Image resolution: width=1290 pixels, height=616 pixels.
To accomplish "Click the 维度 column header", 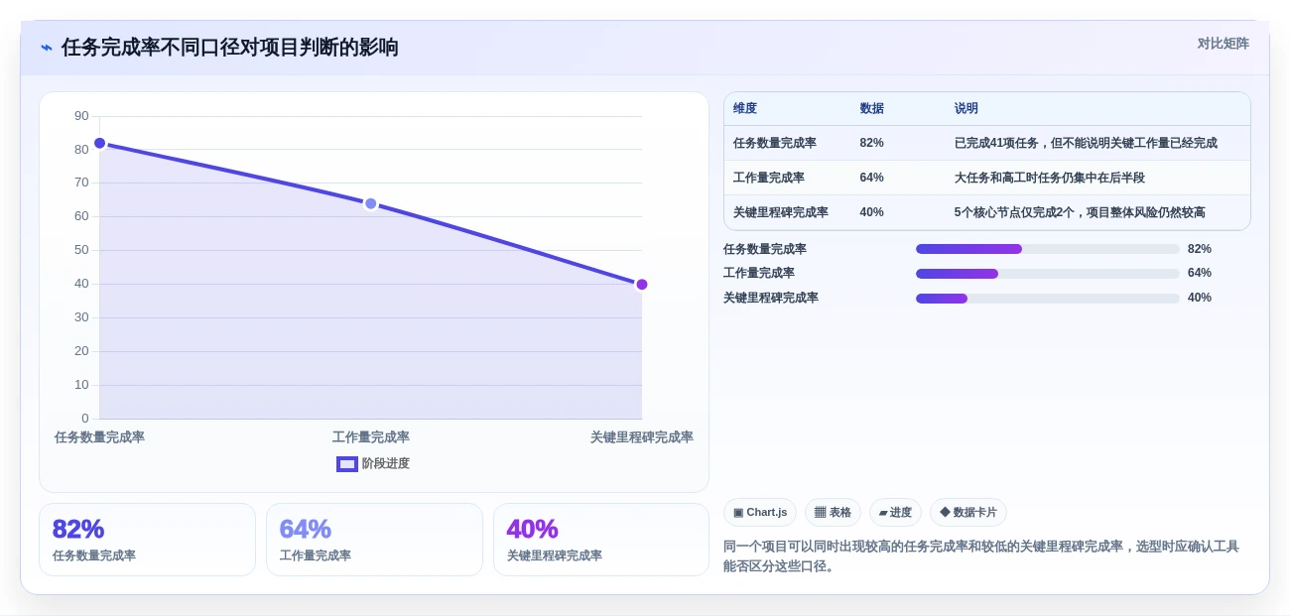I will 745,108.
